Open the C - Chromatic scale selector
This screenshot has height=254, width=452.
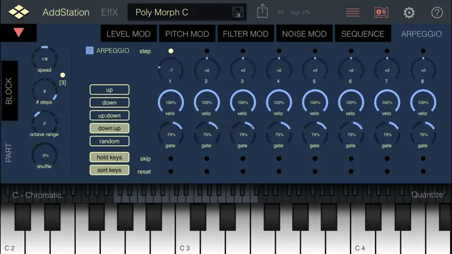coord(37,195)
